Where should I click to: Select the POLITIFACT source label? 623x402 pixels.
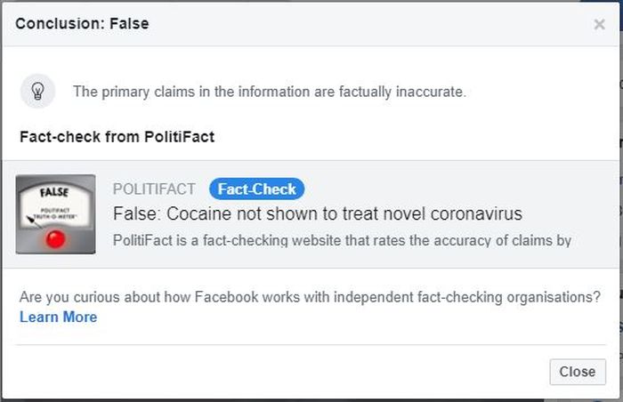click(x=154, y=189)
